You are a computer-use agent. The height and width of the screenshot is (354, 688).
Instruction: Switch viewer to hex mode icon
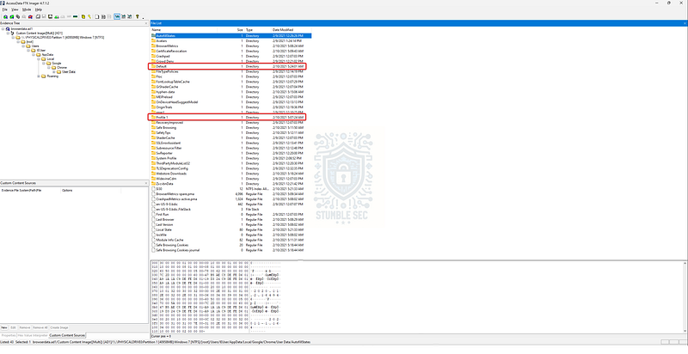[x=130, y=16]
